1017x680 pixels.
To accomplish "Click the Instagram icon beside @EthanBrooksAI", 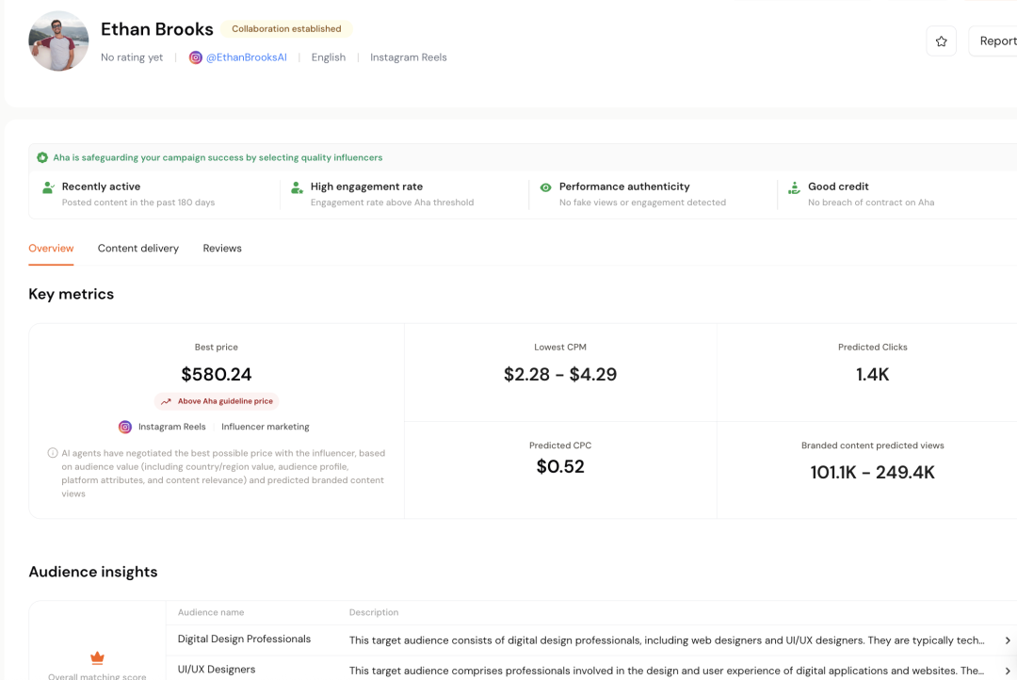I will click(x=195, y=57).
